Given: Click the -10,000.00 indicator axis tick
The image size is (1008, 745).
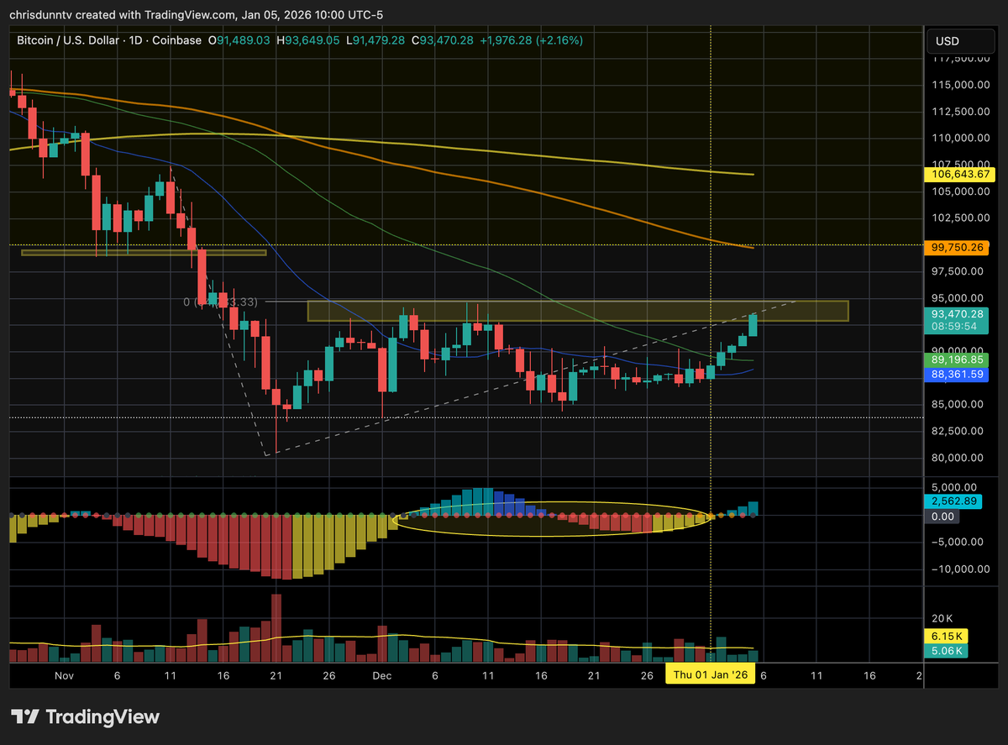Looking at the screenshot, I should coord(962,569).
